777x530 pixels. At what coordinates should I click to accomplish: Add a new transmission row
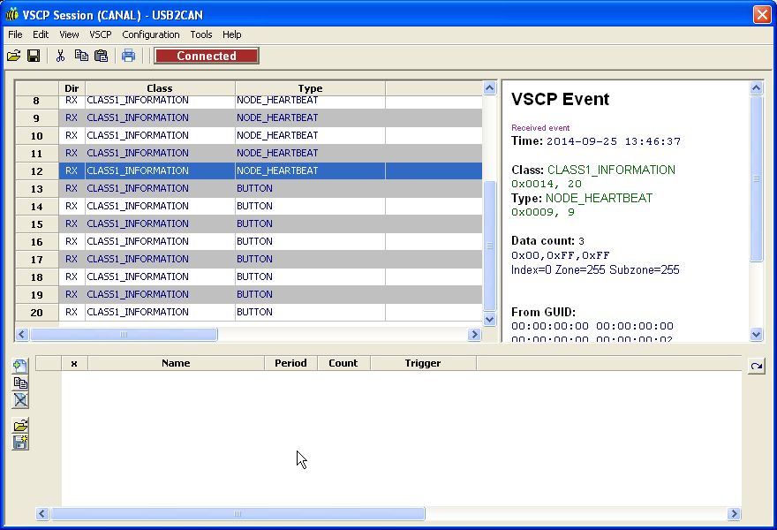coord(20,366)
